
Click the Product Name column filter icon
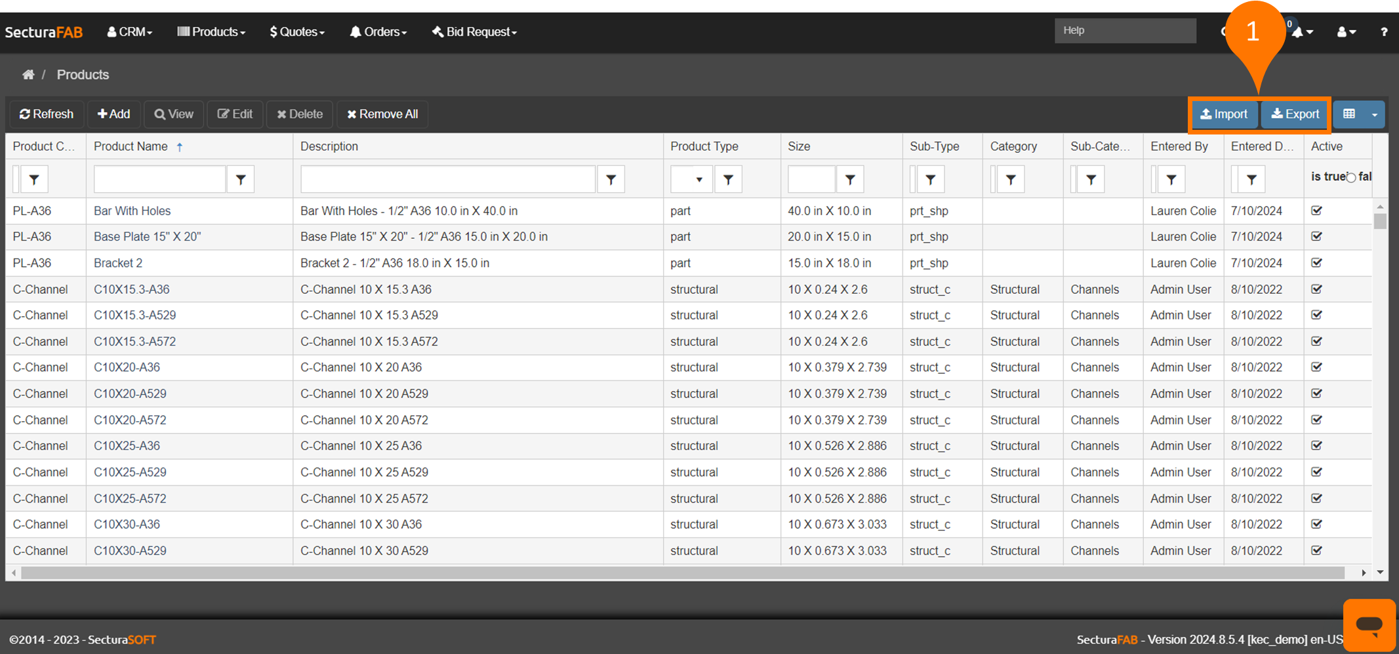coord(241,179)
